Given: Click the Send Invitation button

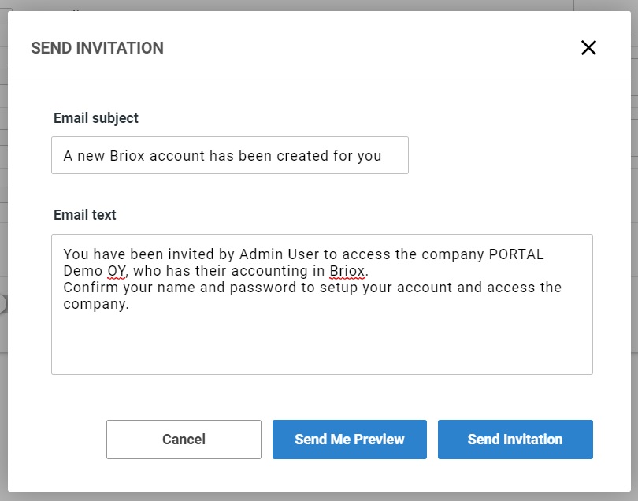Looking at the screenshot, I should tap(515, 439).
